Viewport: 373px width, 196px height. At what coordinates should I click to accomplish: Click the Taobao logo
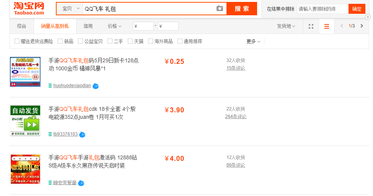point(29,8)
